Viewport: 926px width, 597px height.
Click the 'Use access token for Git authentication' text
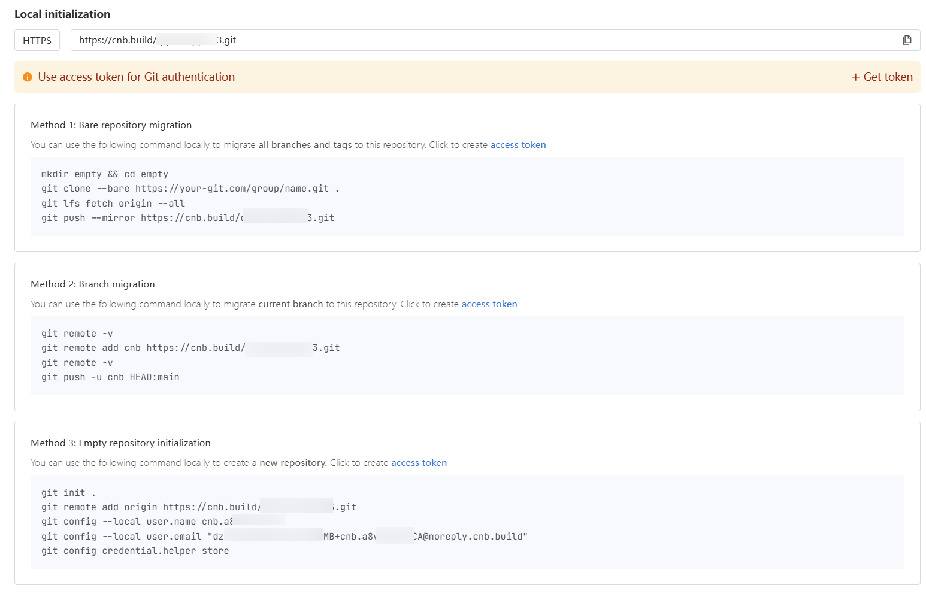coord(136,77)
